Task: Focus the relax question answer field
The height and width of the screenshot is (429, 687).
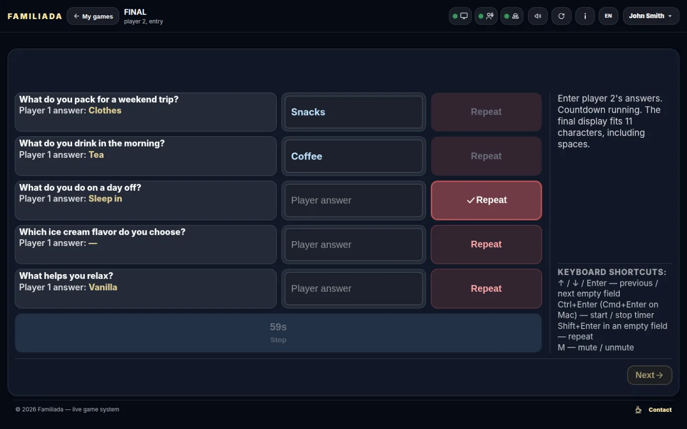Action: [x=354, y=288]
